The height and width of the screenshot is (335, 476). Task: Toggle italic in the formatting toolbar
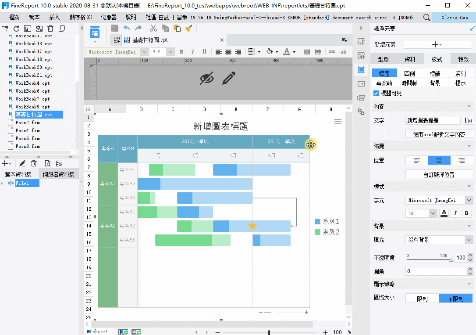point(192,52)
